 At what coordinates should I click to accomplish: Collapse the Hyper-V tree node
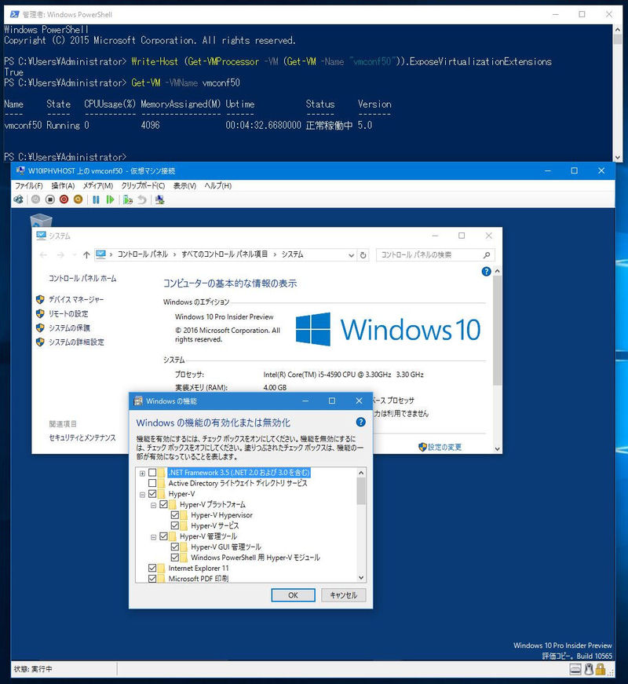coord(142,495)
